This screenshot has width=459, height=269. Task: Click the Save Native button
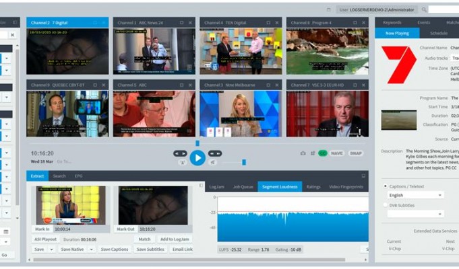click(x=72, y=249)
